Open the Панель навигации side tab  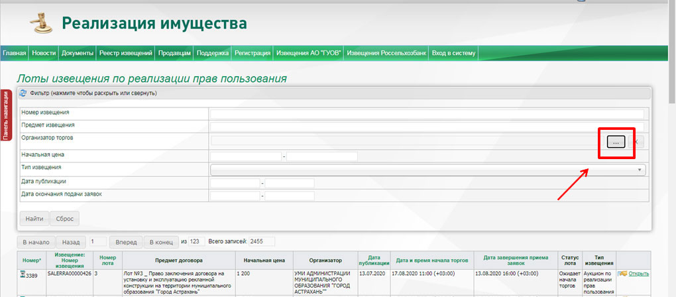pos(5,115)
